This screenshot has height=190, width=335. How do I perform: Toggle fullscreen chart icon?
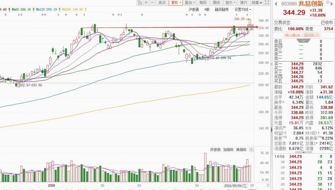[x=267, y=3]
